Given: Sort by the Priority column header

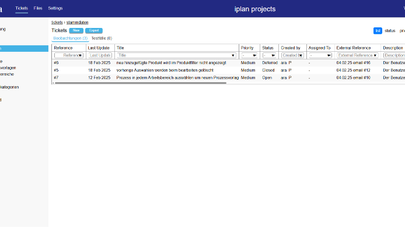Looking at the screenshot, I should [247, 48].
